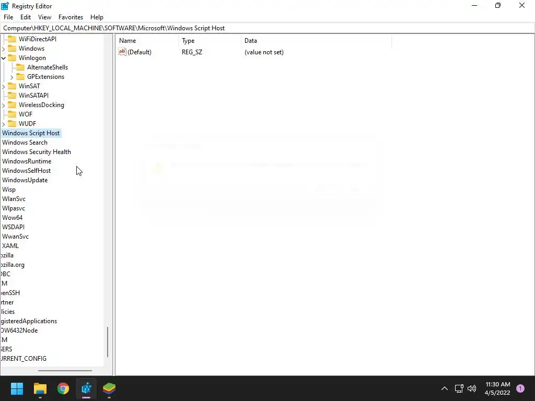Click the WinSAT folder icon
Image resolution: width=535 pixels, height=401 pixels.
pos(12,86)
